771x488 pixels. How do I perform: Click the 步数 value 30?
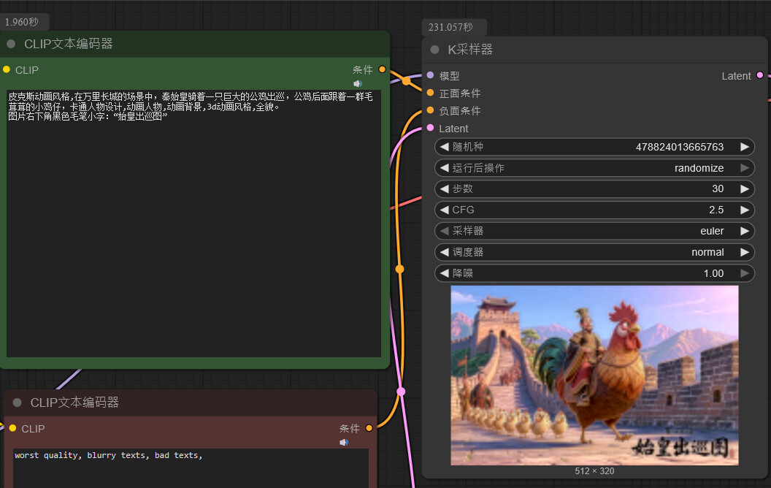pyautogui.click(x=718, y=188)
